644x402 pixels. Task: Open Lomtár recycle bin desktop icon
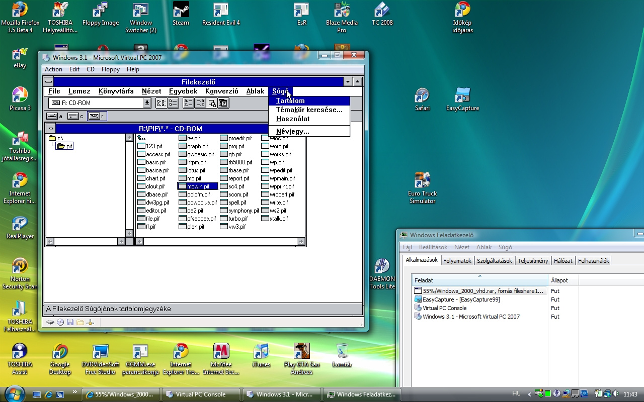tap(342, 355)
